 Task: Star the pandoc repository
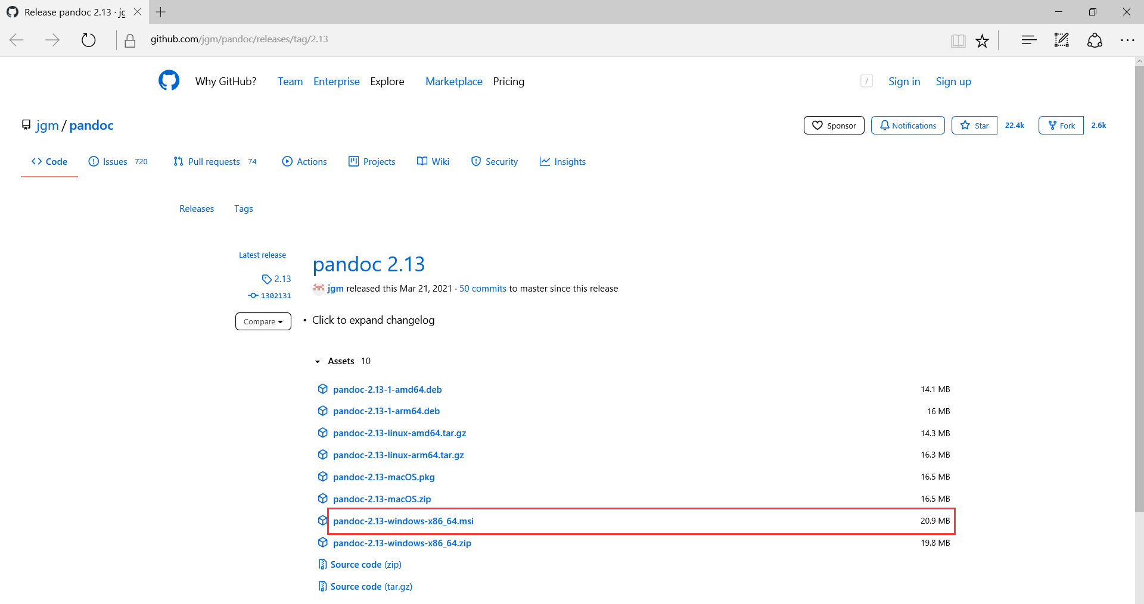974,126
